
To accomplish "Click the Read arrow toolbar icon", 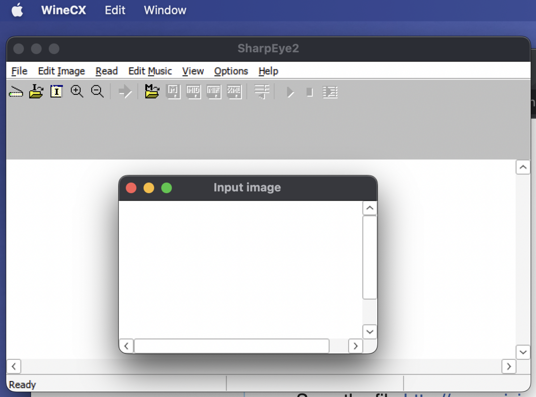I will click(125, 92).
